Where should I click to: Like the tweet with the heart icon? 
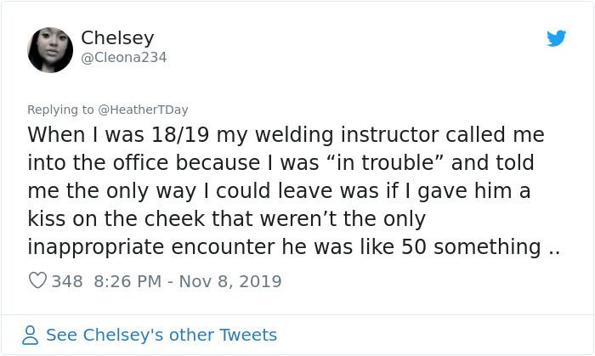[x=37, y=281]
